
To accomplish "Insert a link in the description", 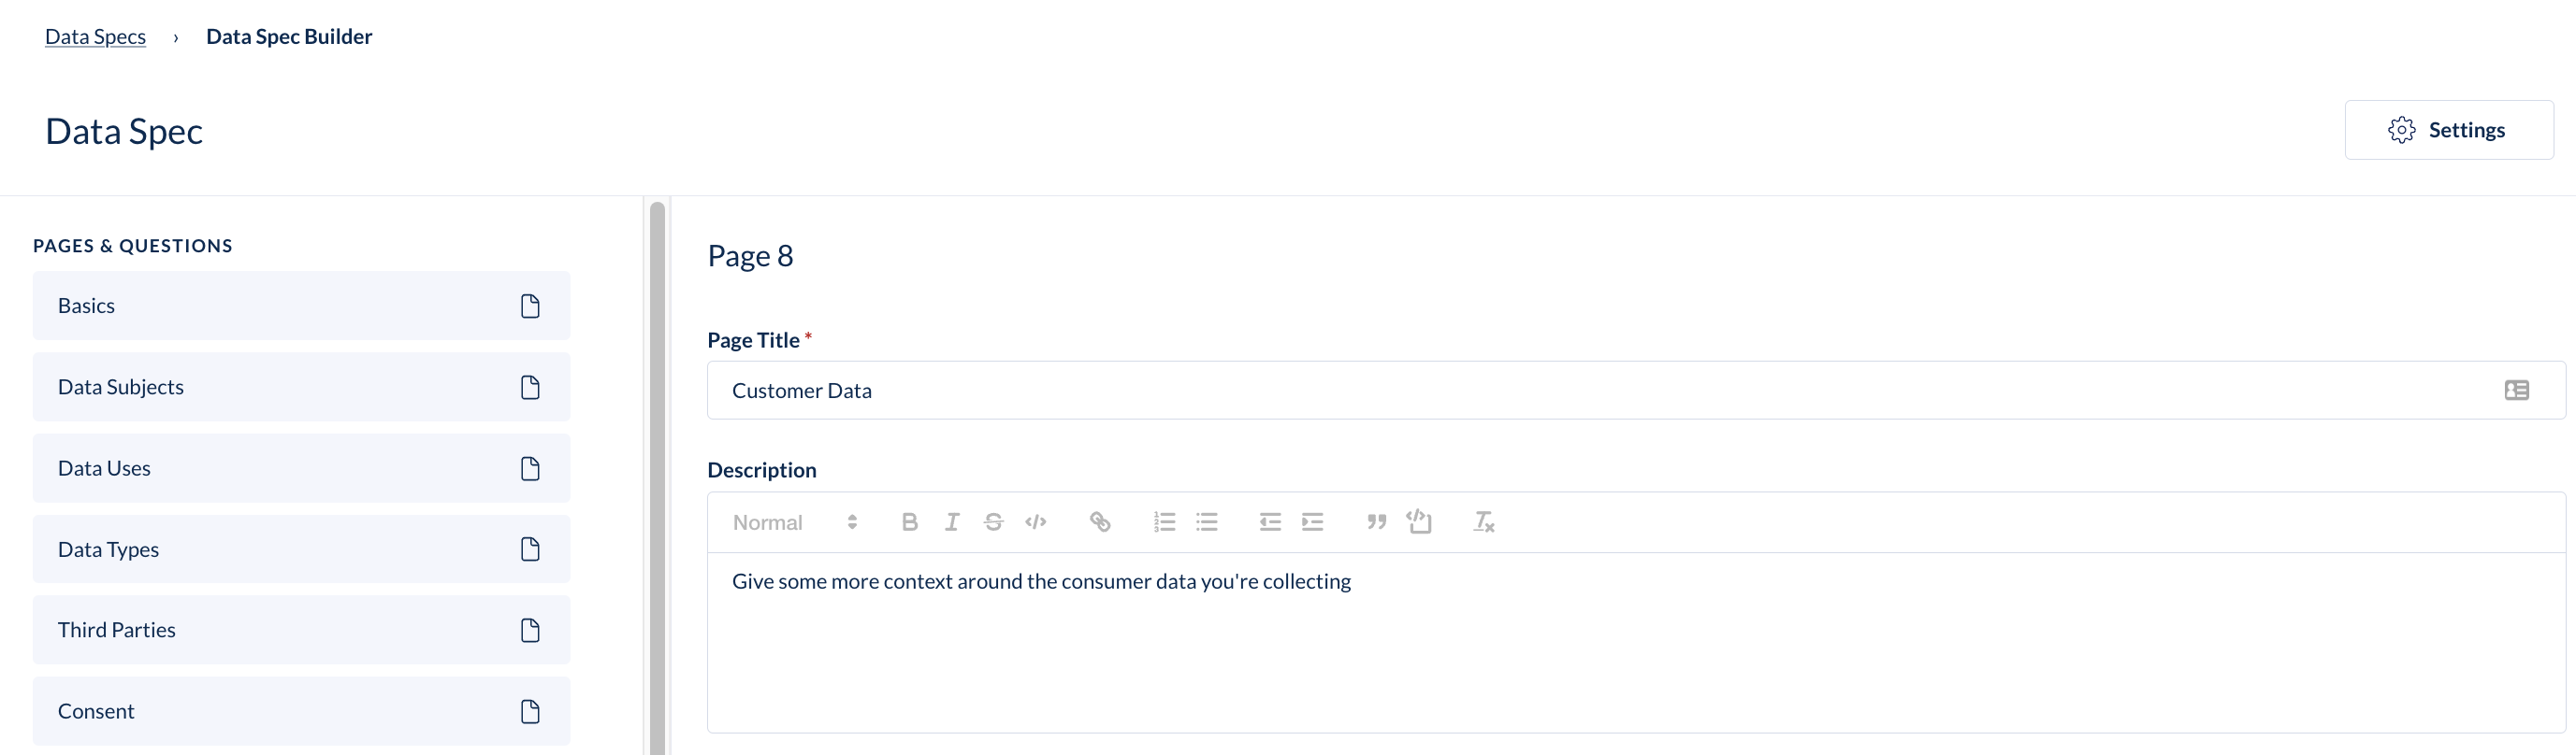I will 1099,522.
